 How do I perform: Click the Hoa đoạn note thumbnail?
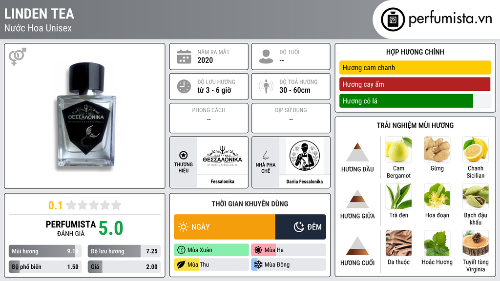click(437, 196)
